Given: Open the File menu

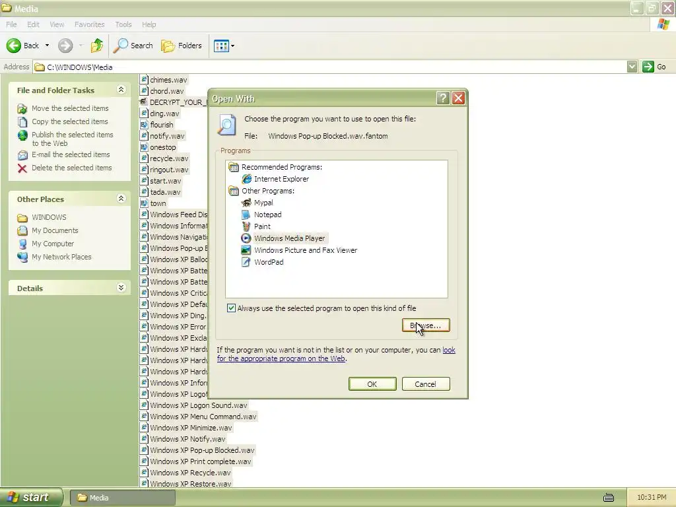Looking at the screenshot, I should [x=12, y=24].
